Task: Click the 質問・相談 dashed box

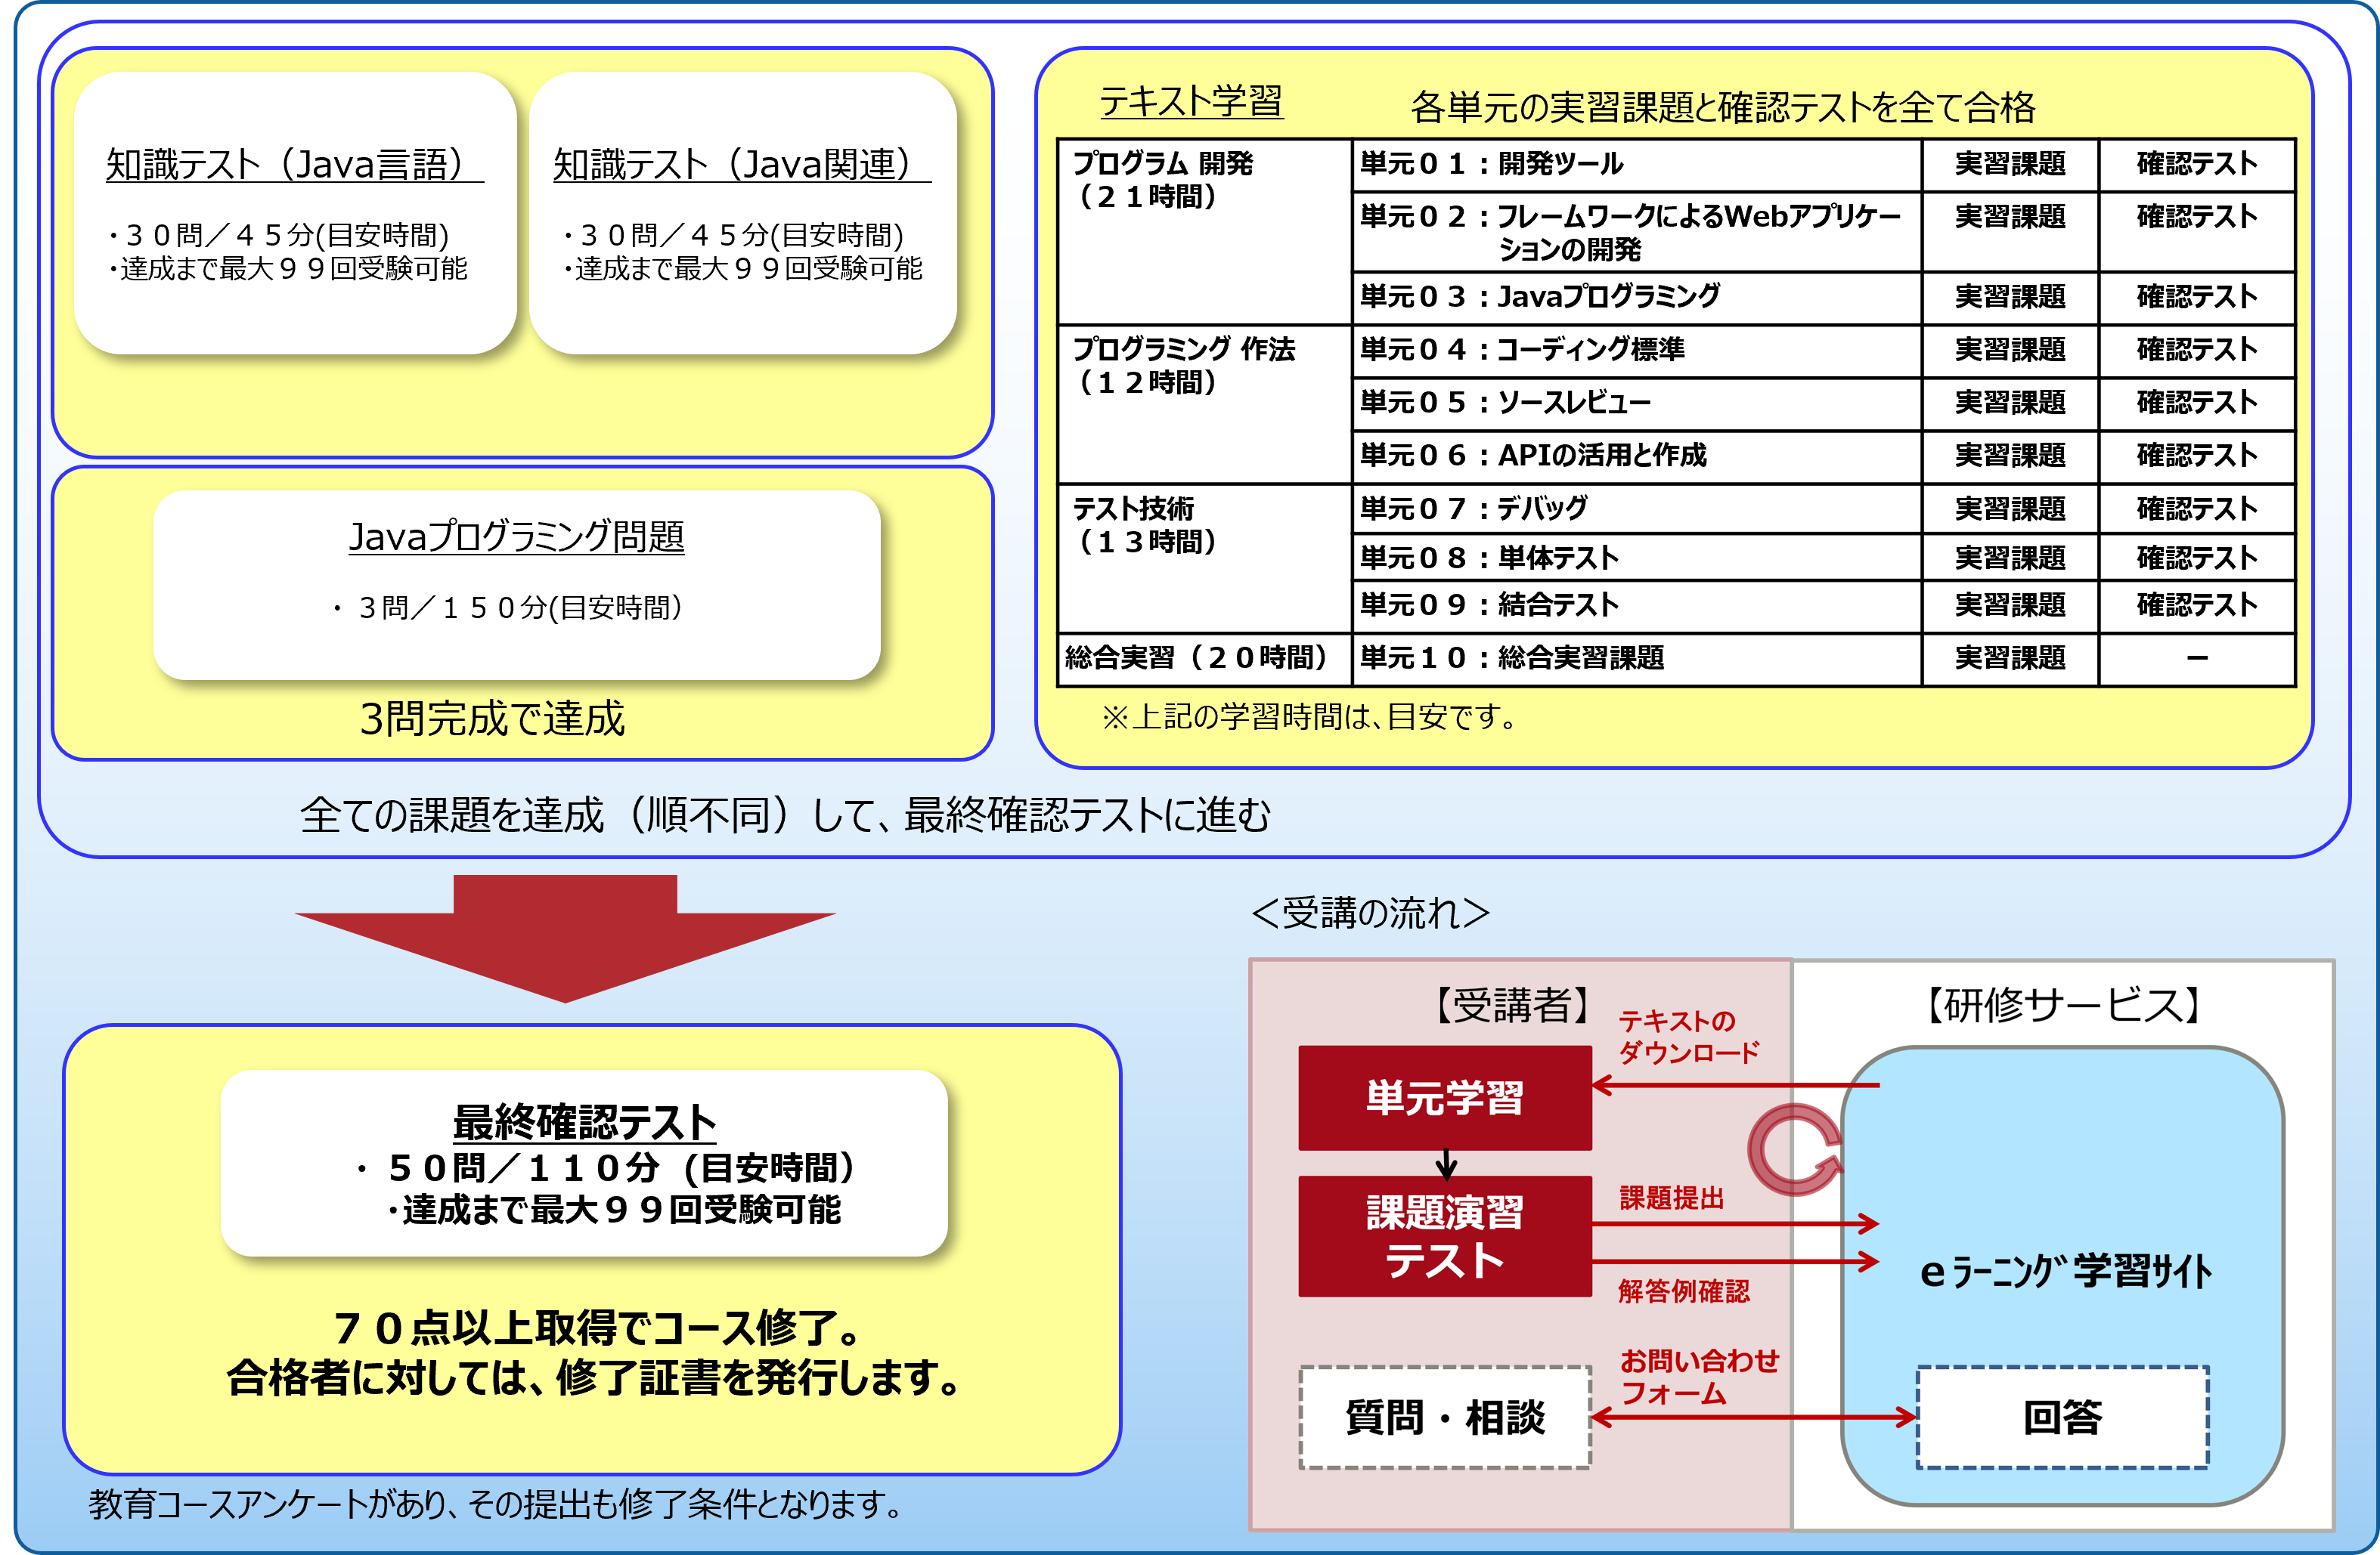Action: (x=1445, y=1417)
